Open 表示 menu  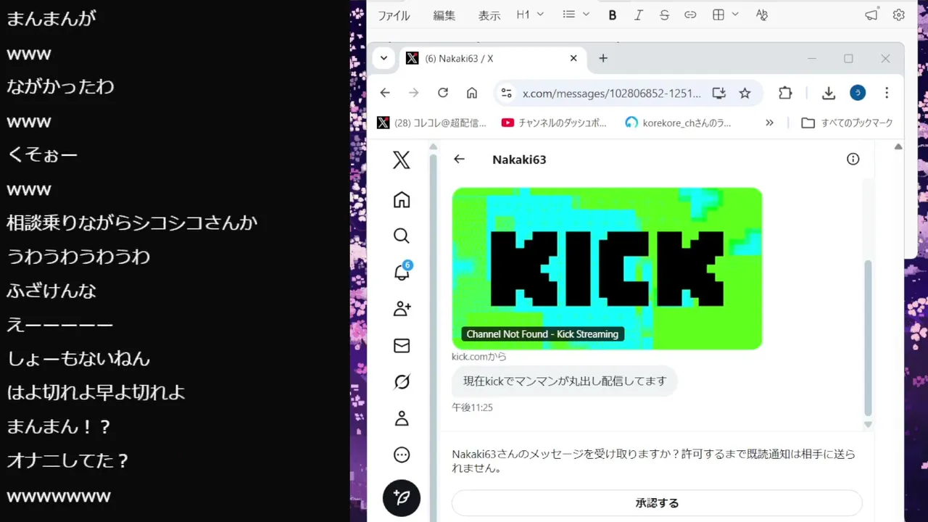489,15
